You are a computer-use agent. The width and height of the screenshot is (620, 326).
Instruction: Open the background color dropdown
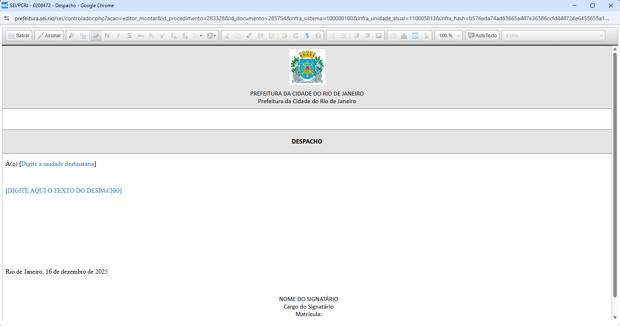(x=212, y=36)
